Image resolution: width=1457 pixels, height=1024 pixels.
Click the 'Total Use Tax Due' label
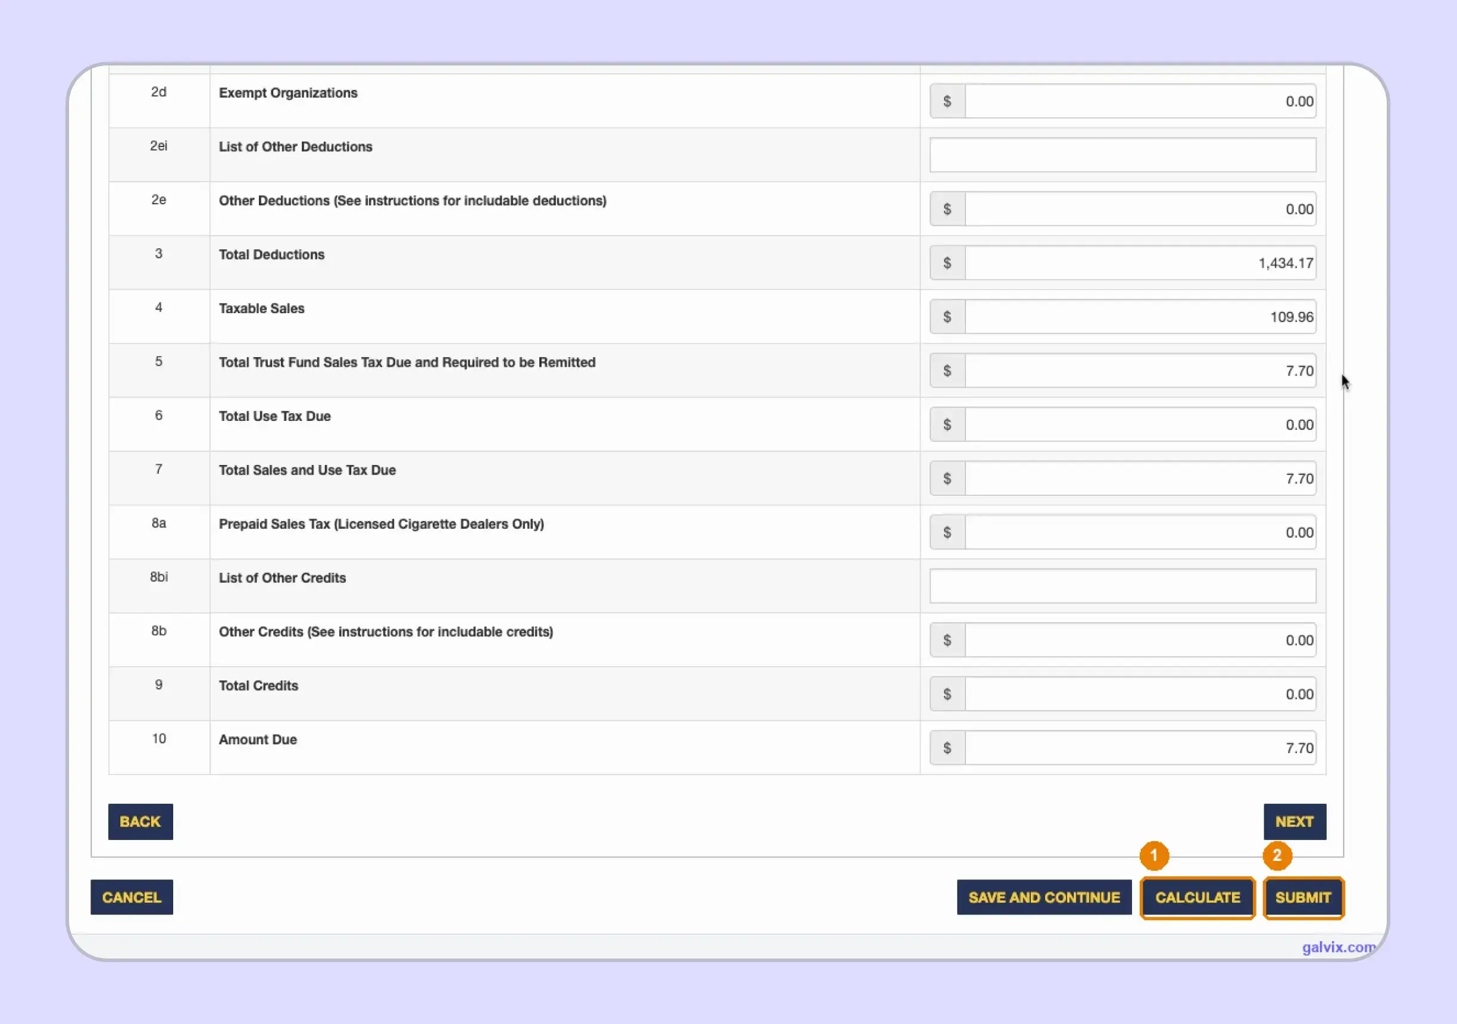coord(275,417)
